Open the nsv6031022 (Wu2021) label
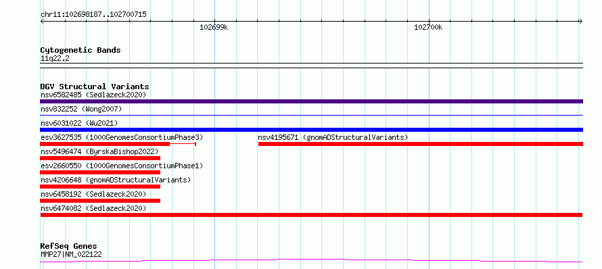This screenshot has height=269, width=602. click(79, 123)
